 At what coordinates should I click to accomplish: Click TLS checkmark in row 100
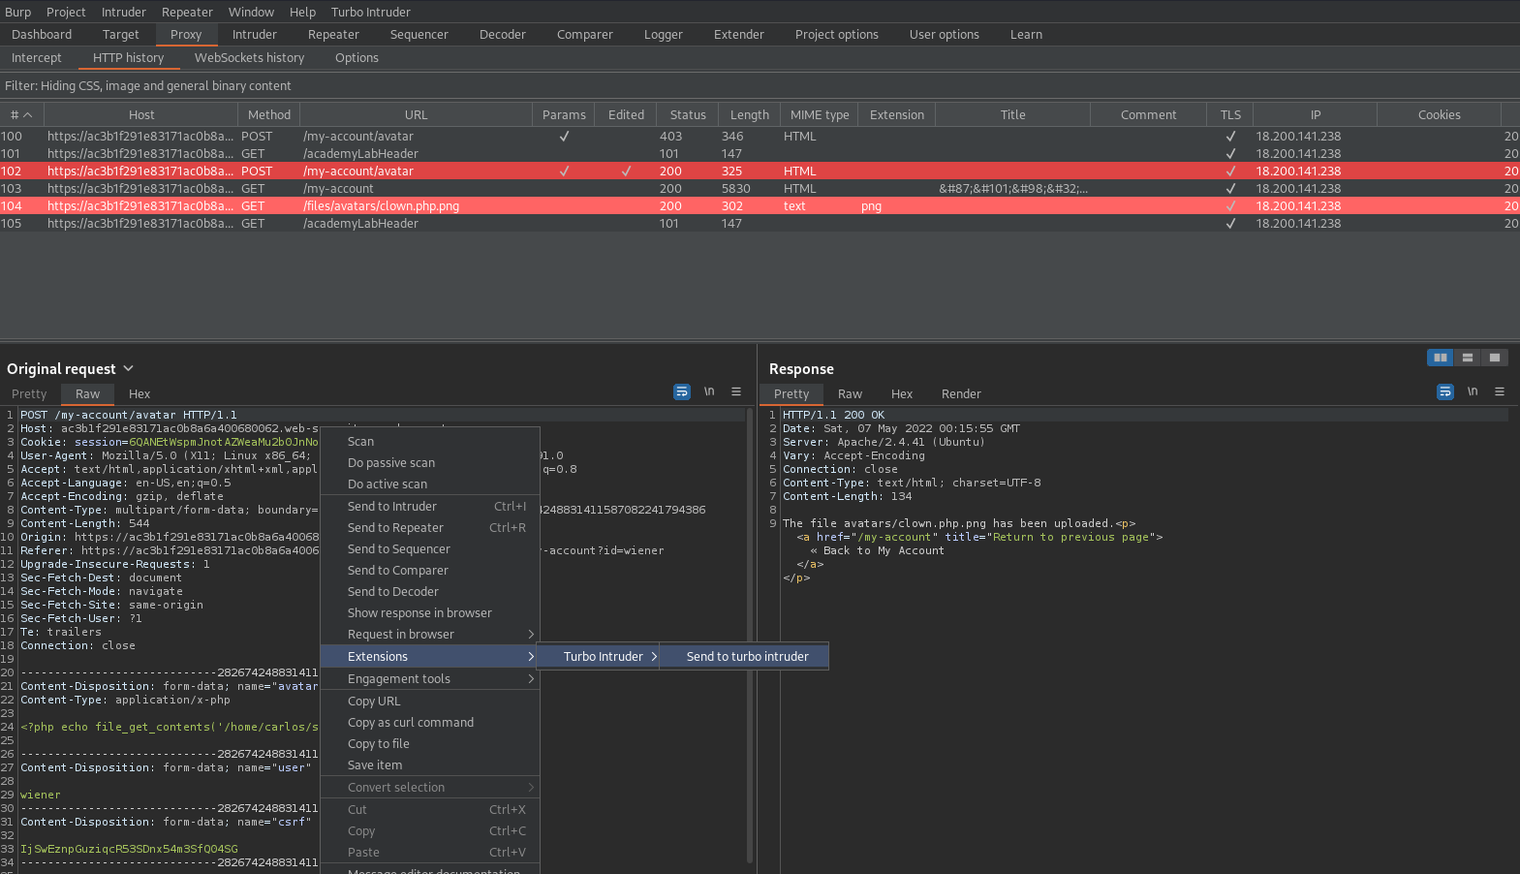click(1230, 137)
